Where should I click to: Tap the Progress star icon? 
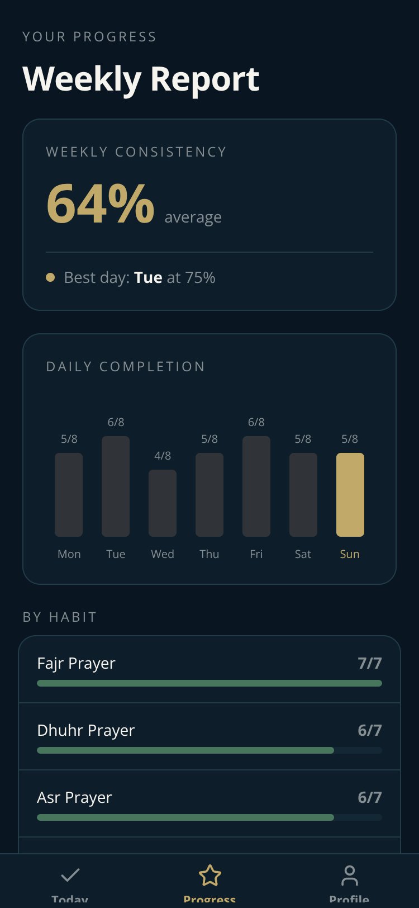pyautogui.click(x=209, y=875)
